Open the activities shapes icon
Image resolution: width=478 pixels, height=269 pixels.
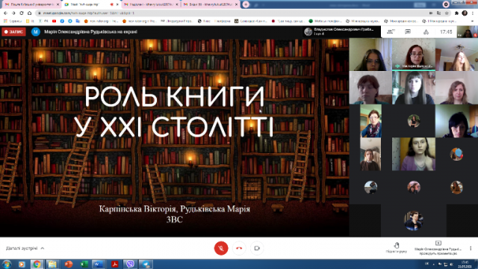(426, 32)
